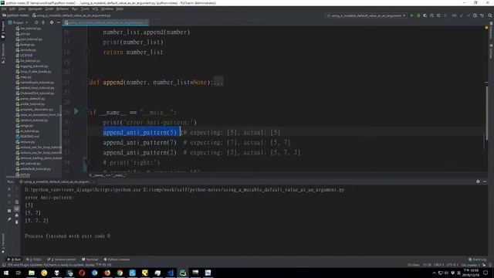494x278 pixels.
Task: Click the return number_list line
Action: tap(133, 53)
